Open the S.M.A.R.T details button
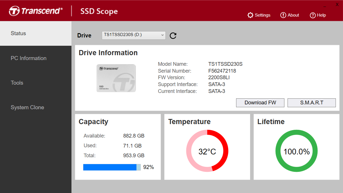343x193 pixels. tap(312, 103)
